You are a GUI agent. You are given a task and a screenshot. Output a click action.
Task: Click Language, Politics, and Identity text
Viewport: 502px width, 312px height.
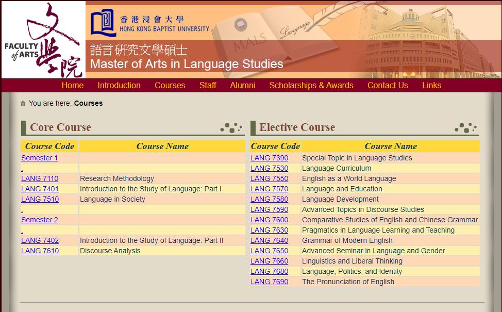click(x=352, y=271)
